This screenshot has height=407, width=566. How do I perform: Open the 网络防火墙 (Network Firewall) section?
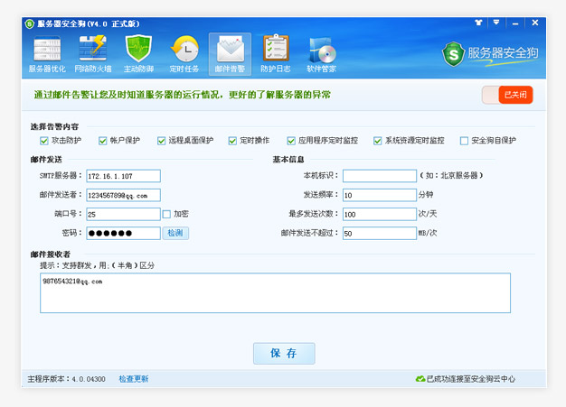(x=93, y=54)
